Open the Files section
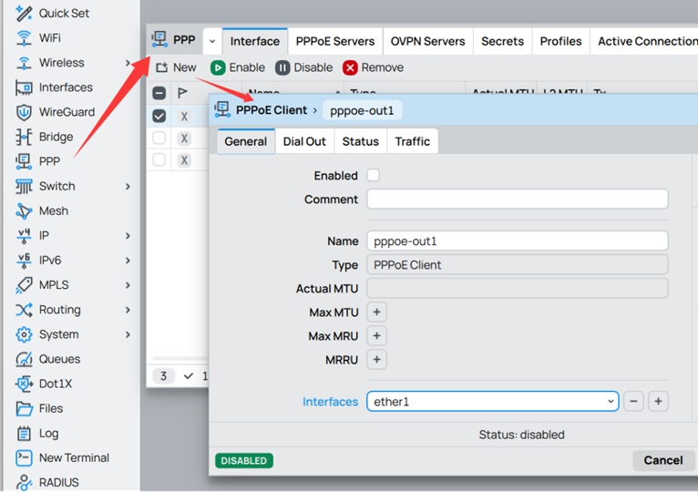The width and height of the screenshot is (698, 492). point(50,408)
